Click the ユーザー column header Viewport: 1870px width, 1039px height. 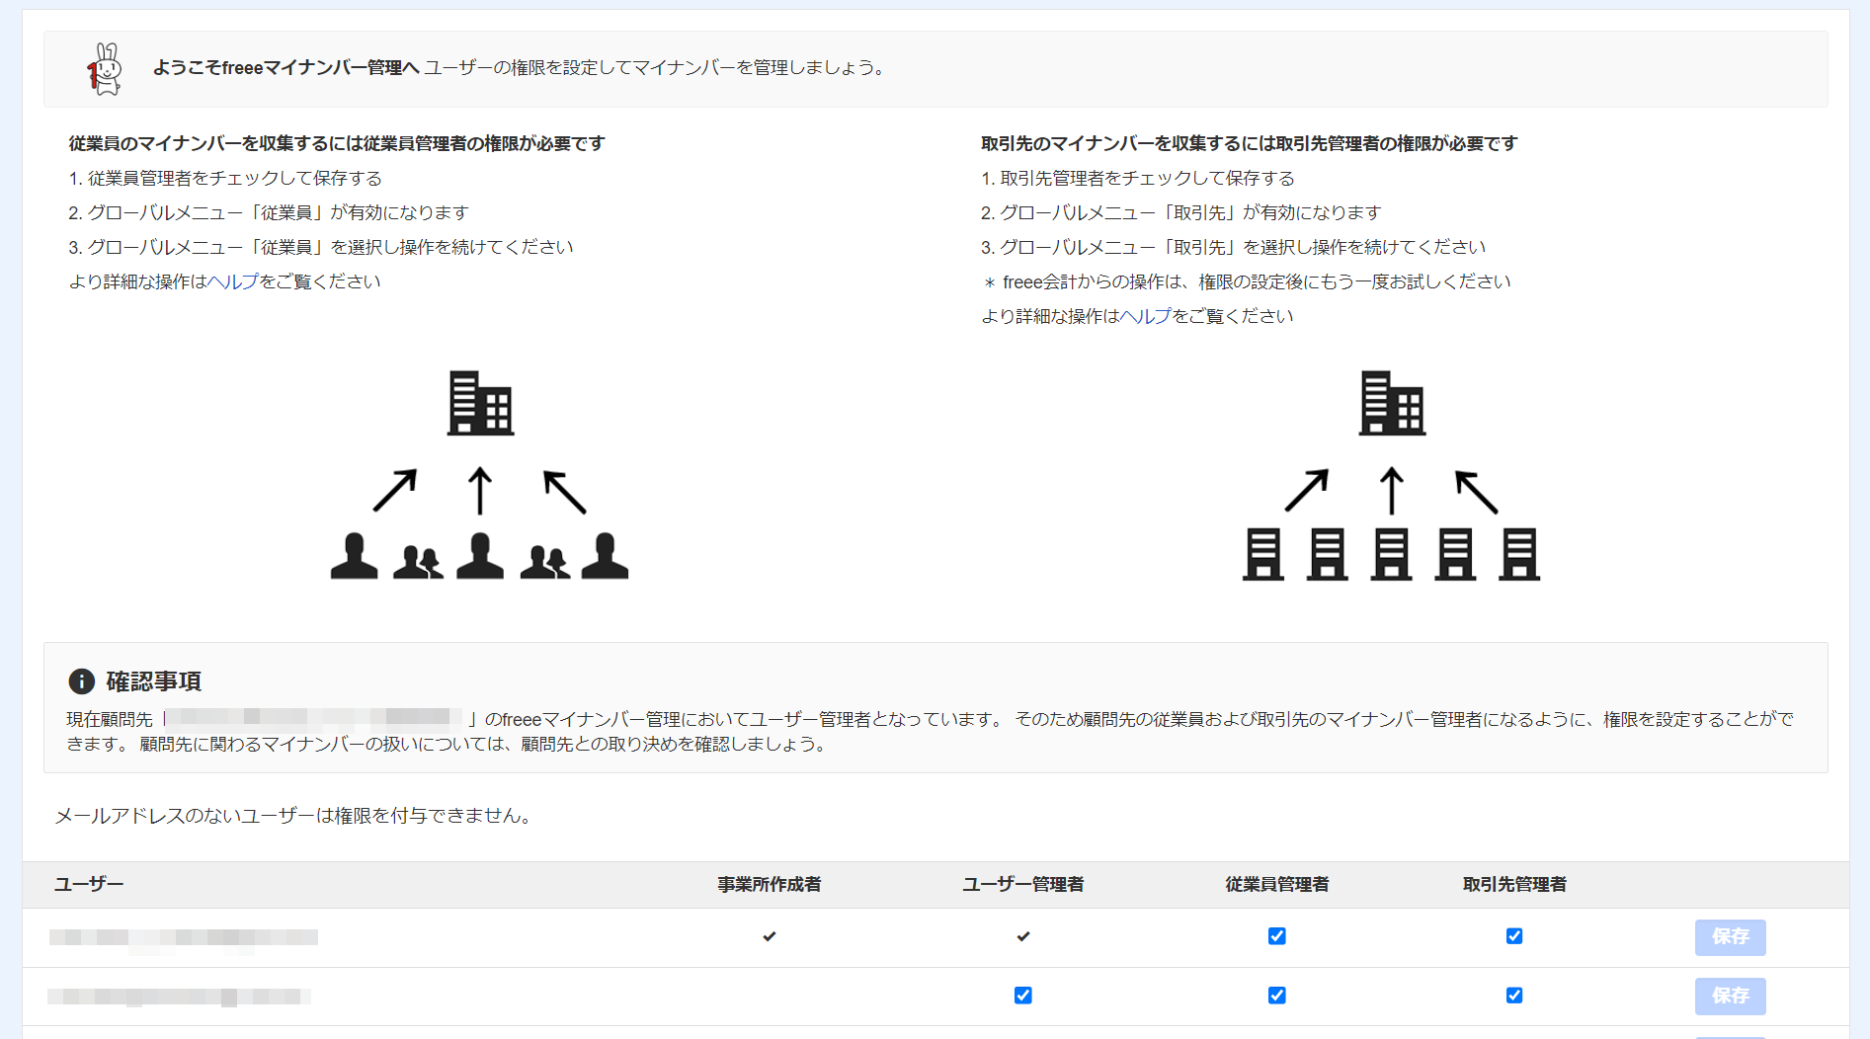(x=89, y=885)
